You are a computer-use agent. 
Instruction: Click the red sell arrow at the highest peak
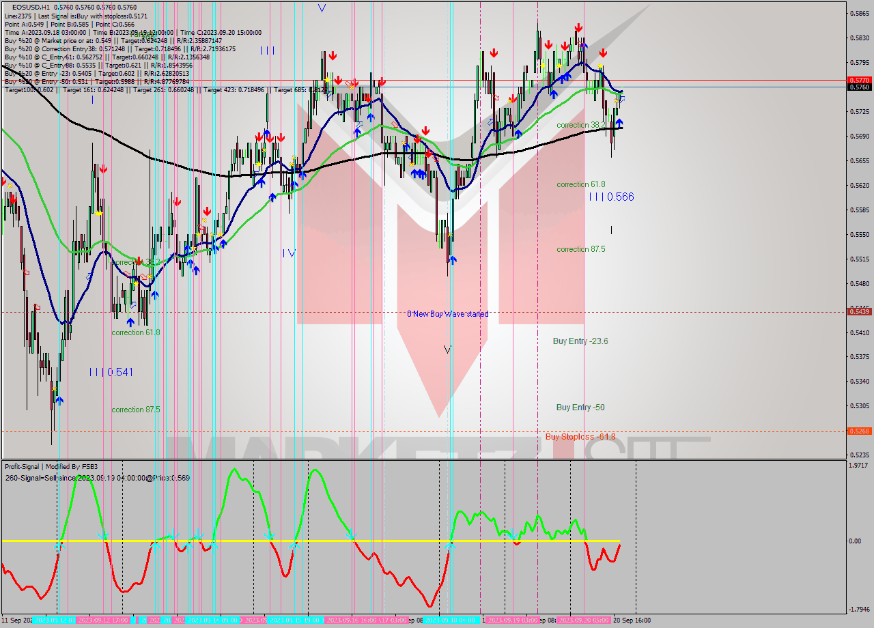[578, 28]
